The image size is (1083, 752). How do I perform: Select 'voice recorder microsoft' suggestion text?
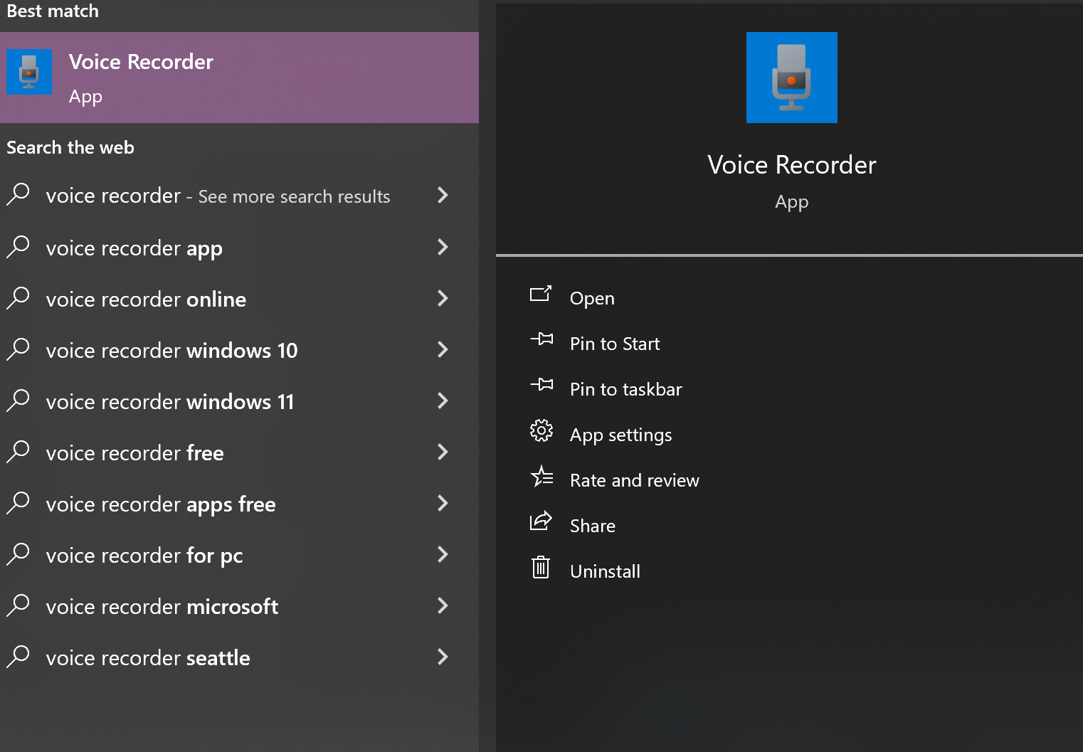(x=162, y=607)
